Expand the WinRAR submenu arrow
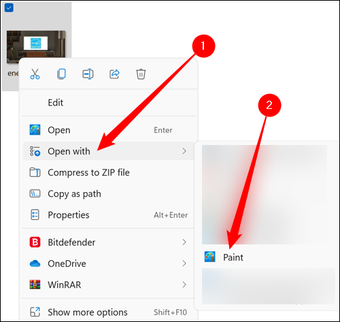340x322 pixels. pyautogui.click(x=184, y=285)
